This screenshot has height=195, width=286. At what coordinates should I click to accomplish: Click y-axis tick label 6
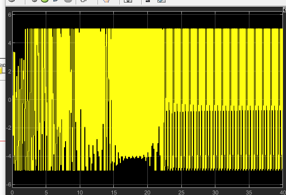tap(10, 15)
